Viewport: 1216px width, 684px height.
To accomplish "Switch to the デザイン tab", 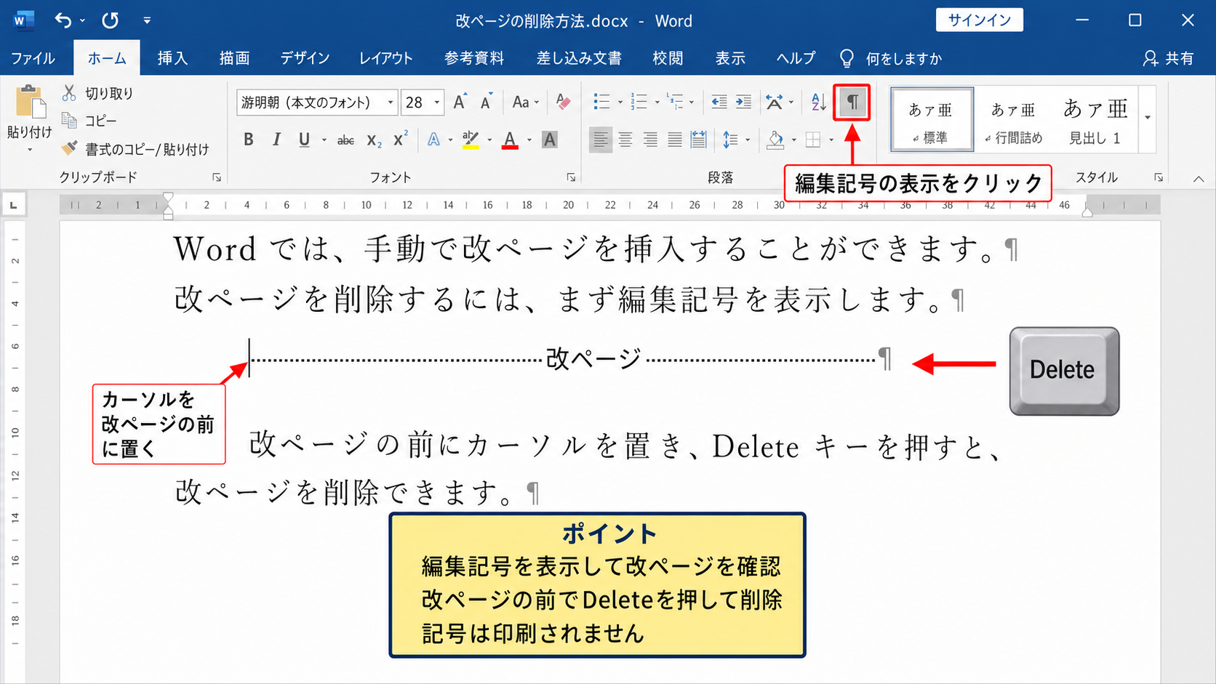I will coord(305,58).
